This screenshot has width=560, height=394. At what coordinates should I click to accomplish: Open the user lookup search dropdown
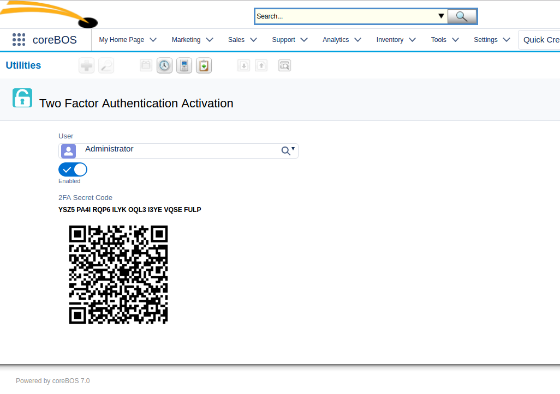(288, 151)
